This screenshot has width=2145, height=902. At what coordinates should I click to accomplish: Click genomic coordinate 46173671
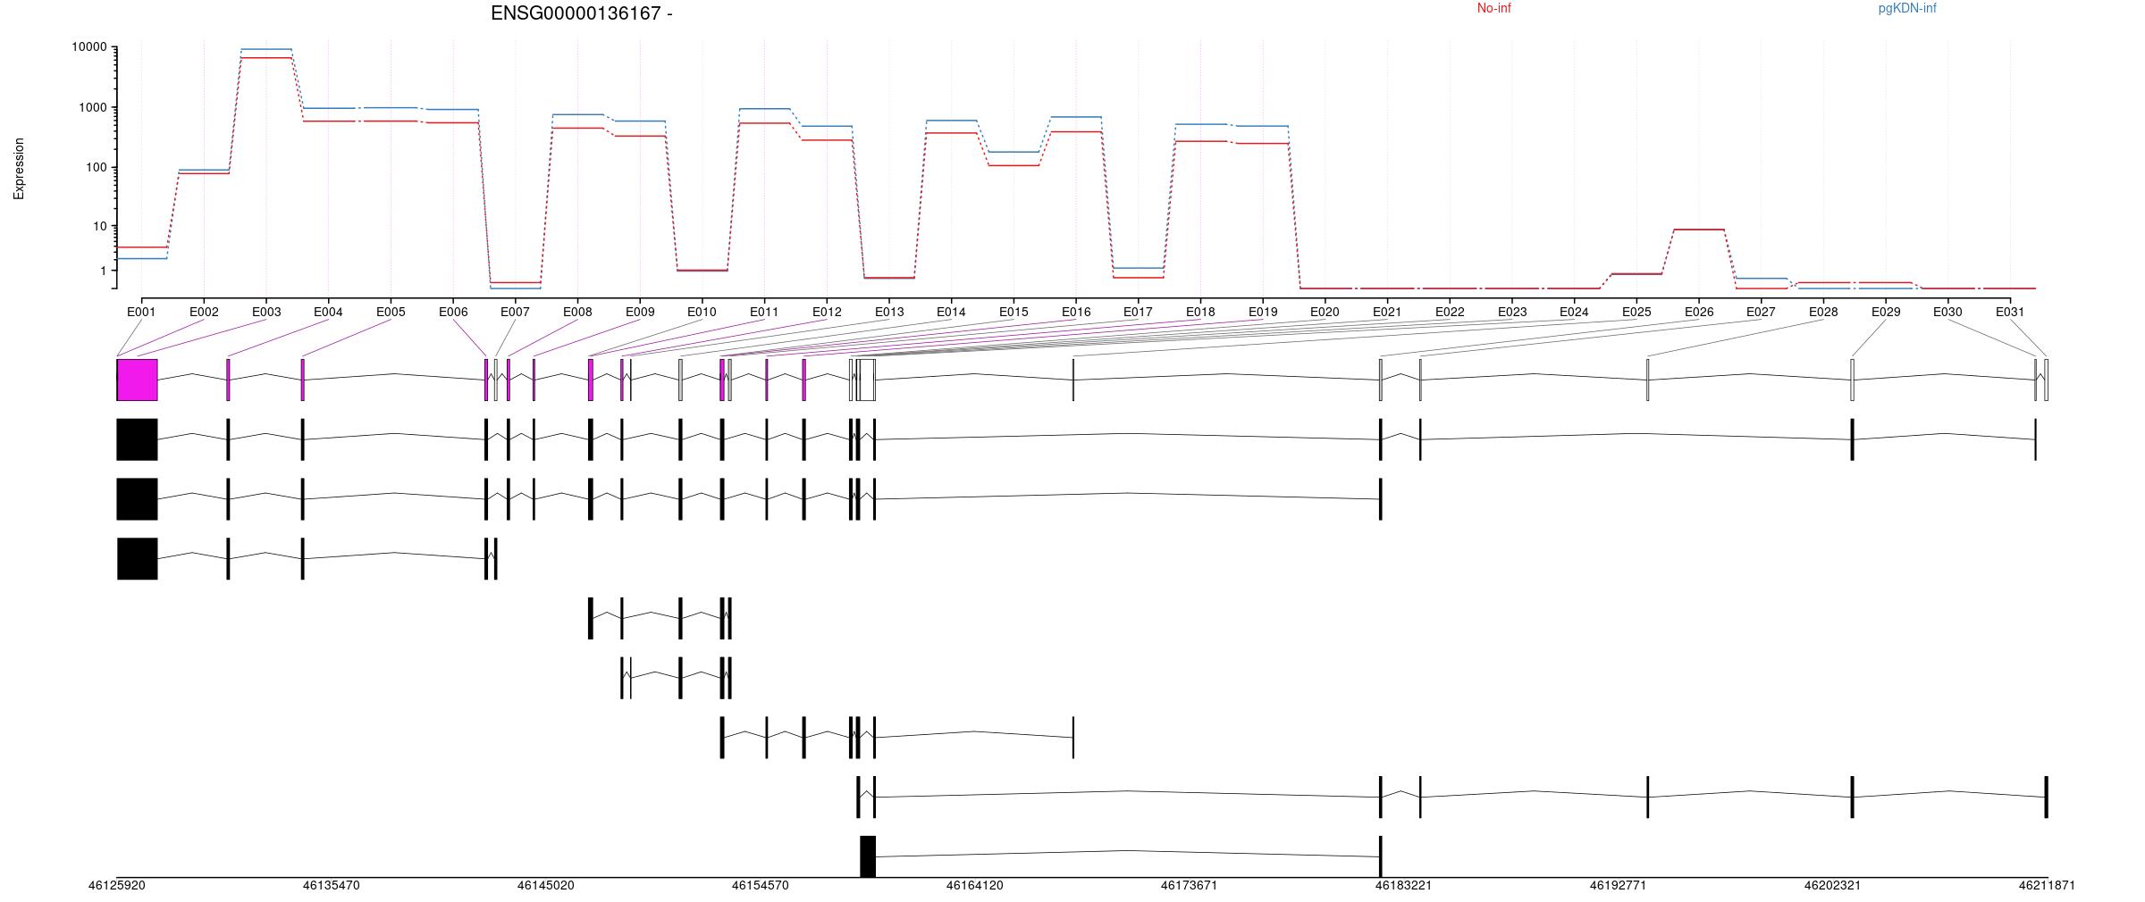1190,885
